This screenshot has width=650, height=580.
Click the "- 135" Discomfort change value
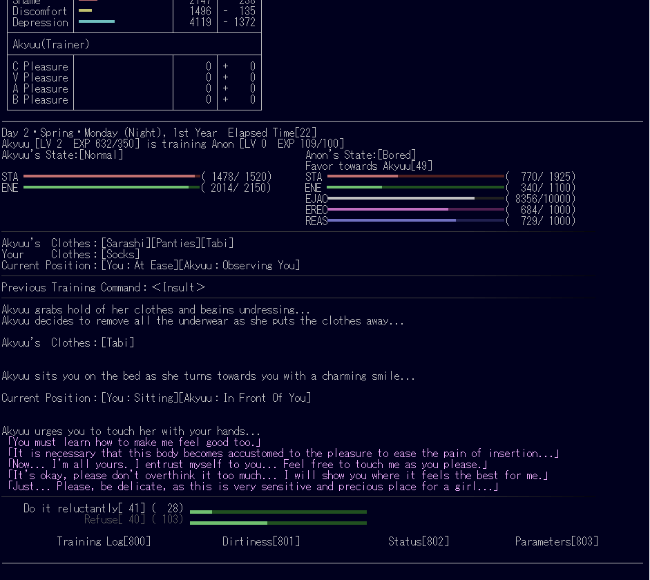point(239,11)
